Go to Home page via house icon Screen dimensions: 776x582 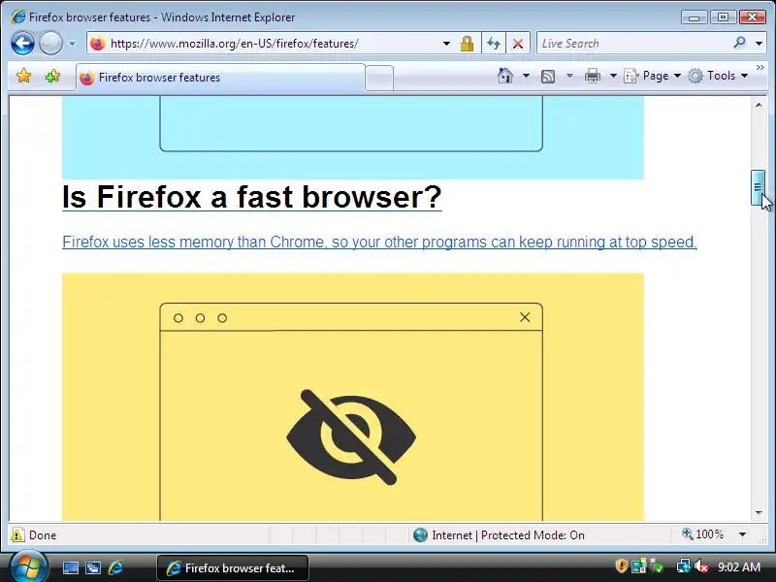click(x=505, y=76)
